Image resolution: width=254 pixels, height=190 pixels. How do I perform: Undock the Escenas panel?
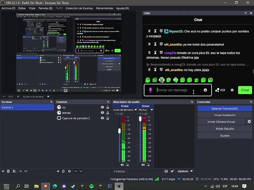click(x=51, y=102)
